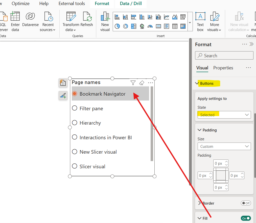This screenshot has width=256, height=223.
Task: Click the eraser icon to clear selections
Action: coord(142,83)
